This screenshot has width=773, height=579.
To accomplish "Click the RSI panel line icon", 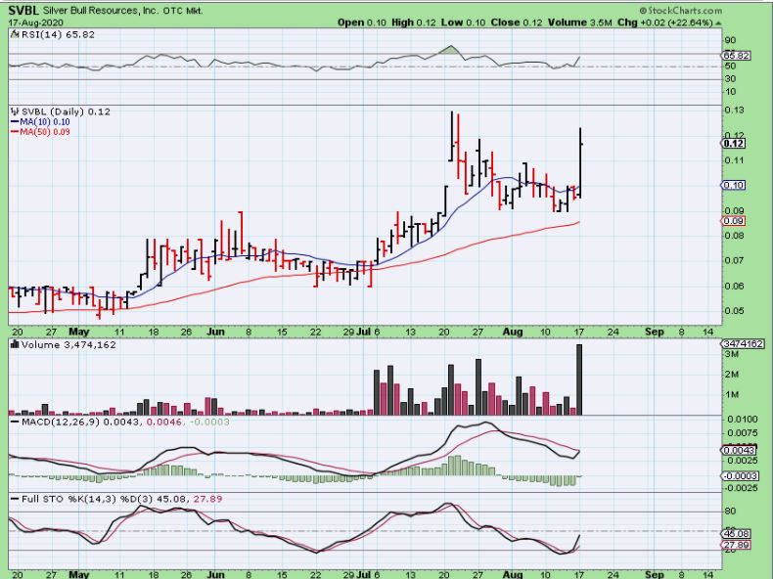I will point(15,34).
